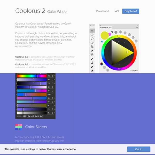The image size is (155, 155).
Task: Collapse the Coolorus panel double-arrow
Action: [137, 25]
